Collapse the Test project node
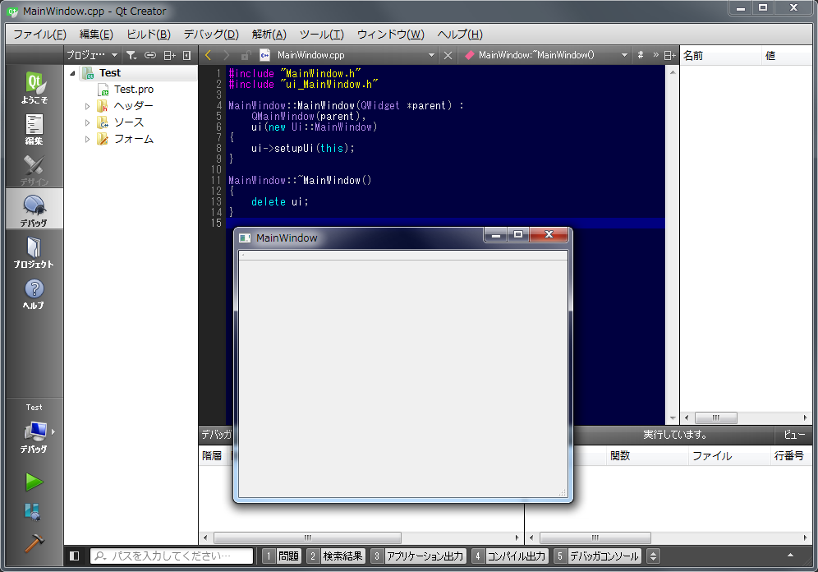This screenshot has height=572, width=818. [72, 73]
